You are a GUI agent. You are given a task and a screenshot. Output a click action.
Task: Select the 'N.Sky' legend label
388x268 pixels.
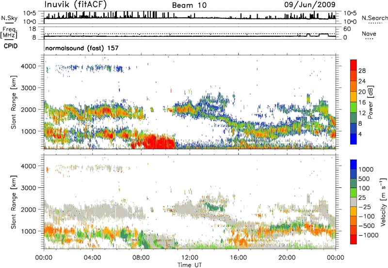click(x=9, y=18)
